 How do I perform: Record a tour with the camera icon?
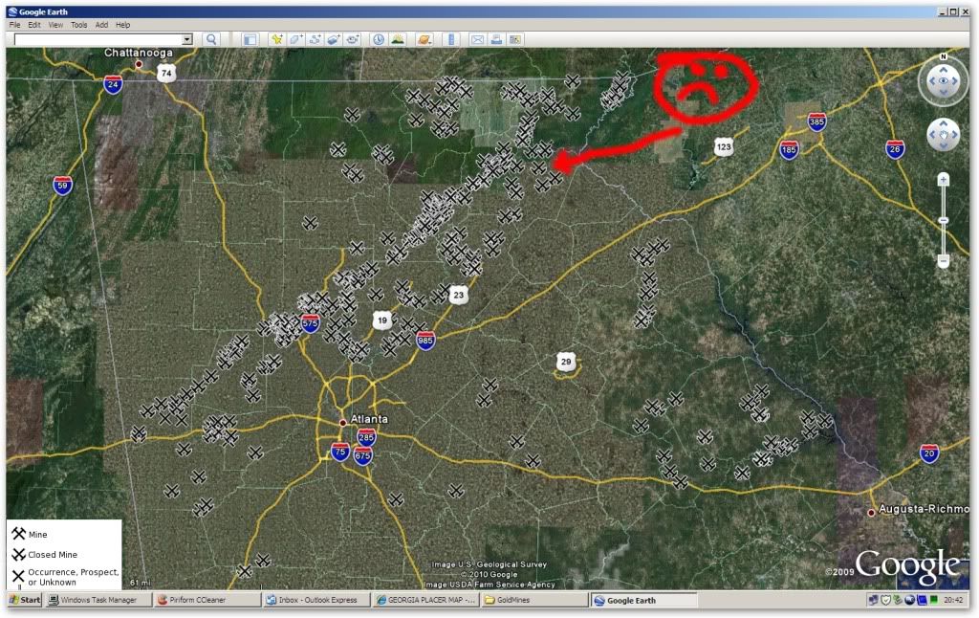point(353,39)
